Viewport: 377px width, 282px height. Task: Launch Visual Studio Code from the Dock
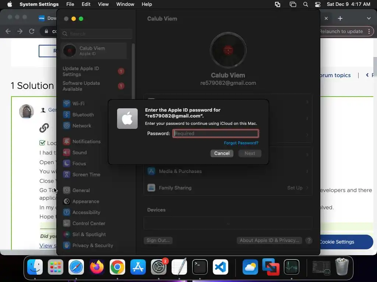click(221, 267)
